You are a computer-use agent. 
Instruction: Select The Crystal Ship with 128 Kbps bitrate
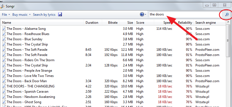pyautogui.click(x=113, y=65)
